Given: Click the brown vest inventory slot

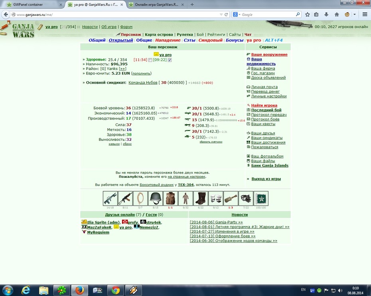Looking at the screenshot, I should point(170,198).
